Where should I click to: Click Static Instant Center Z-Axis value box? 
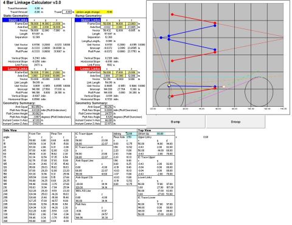coord(34,124)
